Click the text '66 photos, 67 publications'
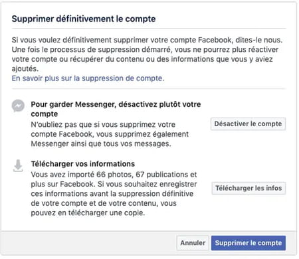 pos(142,175)
